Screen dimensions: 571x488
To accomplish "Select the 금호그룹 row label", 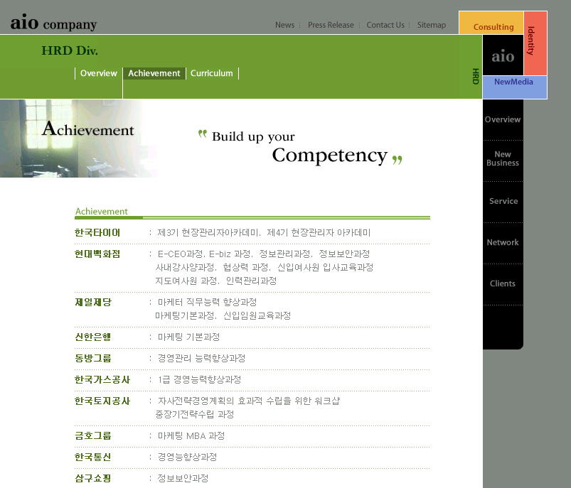I will tap(93, 435).
